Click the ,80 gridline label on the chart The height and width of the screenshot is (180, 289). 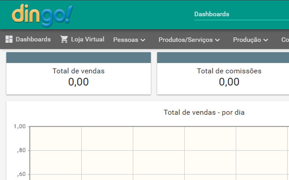click(x=21, y=150)
